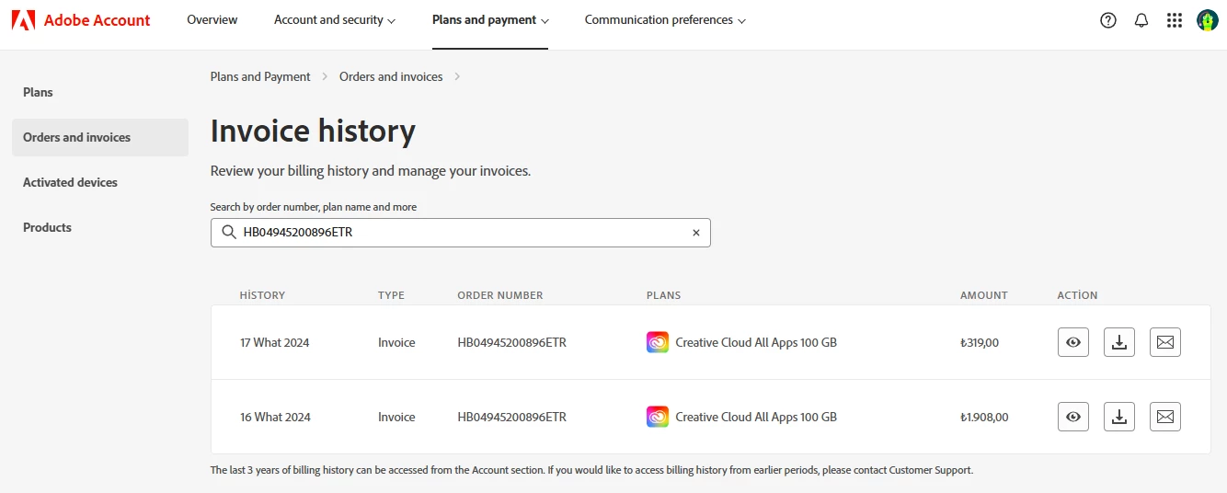Open Plans and Payment breadcrumb link

pyautogui.click(x=260, y=76)
